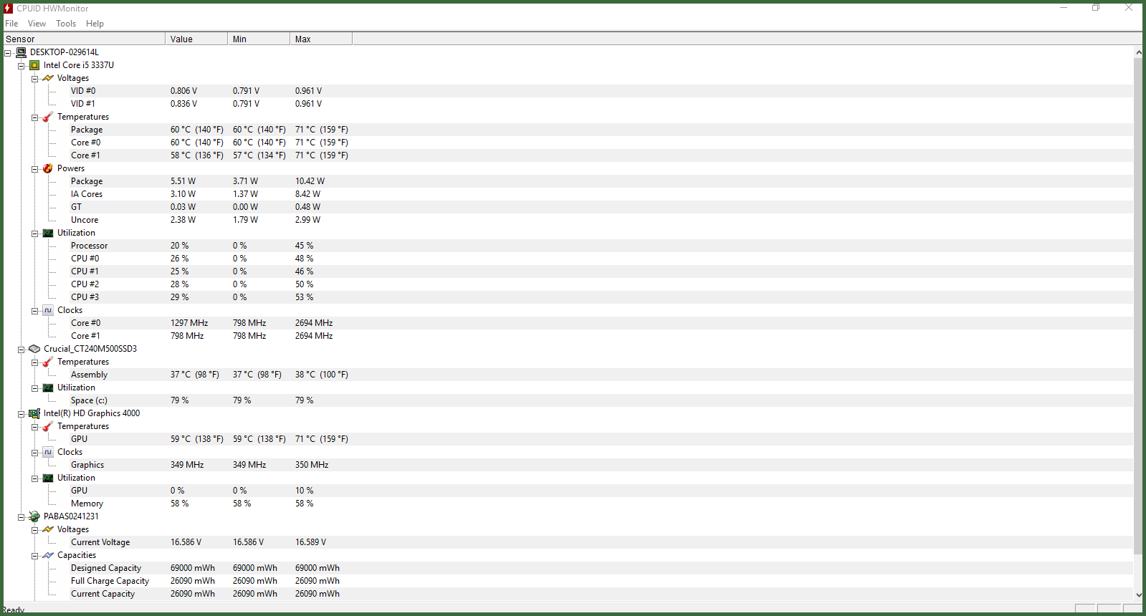The width and height of the screenshot is (1146, 616).
Task: Click the Intel Core i5 CPU chip icon
Action: 34,65
